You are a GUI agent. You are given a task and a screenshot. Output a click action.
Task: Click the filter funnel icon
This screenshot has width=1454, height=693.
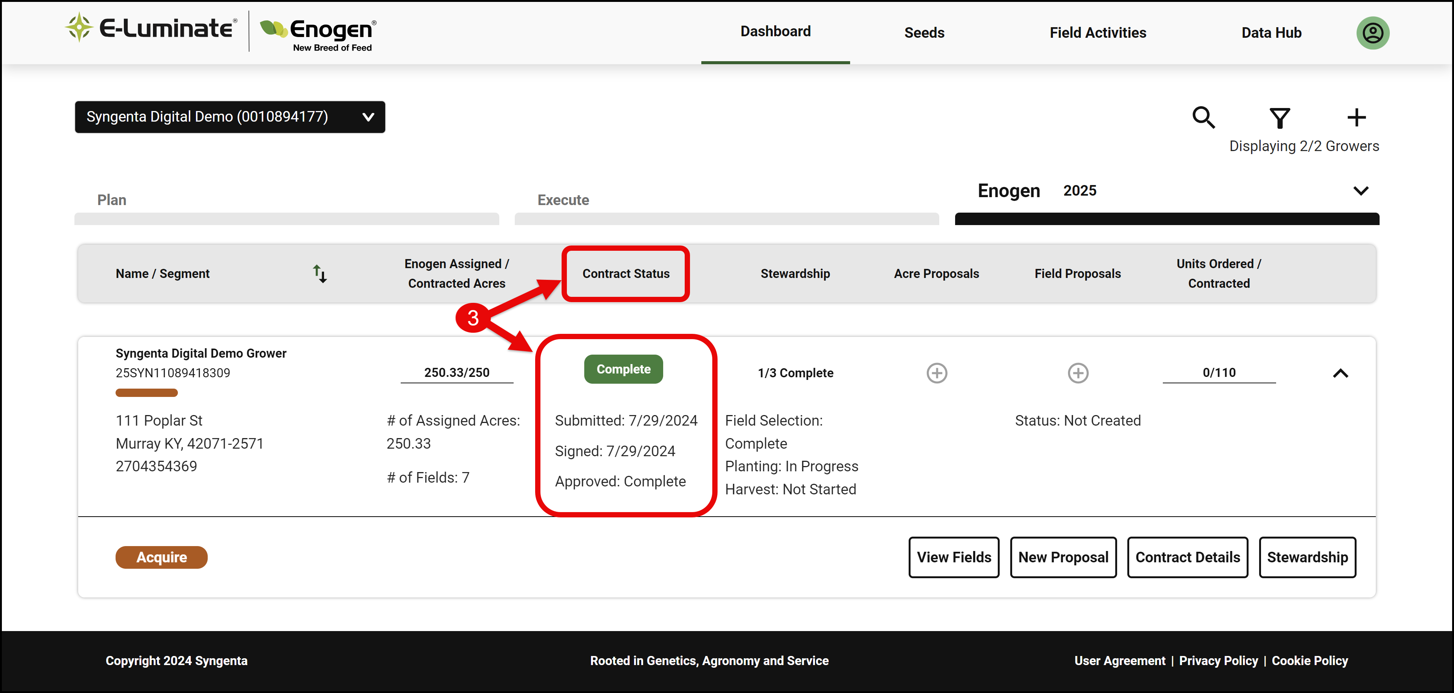point(1280,118)
